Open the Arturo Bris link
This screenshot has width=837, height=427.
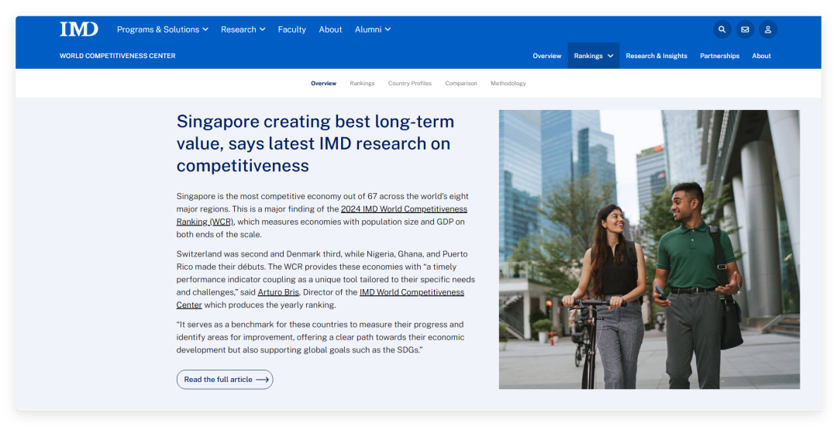278,292
